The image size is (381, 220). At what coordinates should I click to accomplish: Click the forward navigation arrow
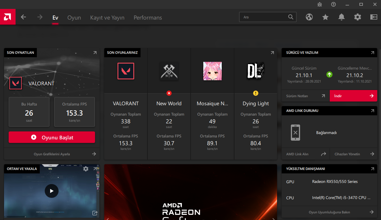40,17
